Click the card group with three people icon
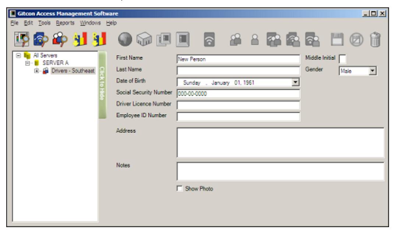This screenshot has height=233, width=396. click(x=274, y=40)
